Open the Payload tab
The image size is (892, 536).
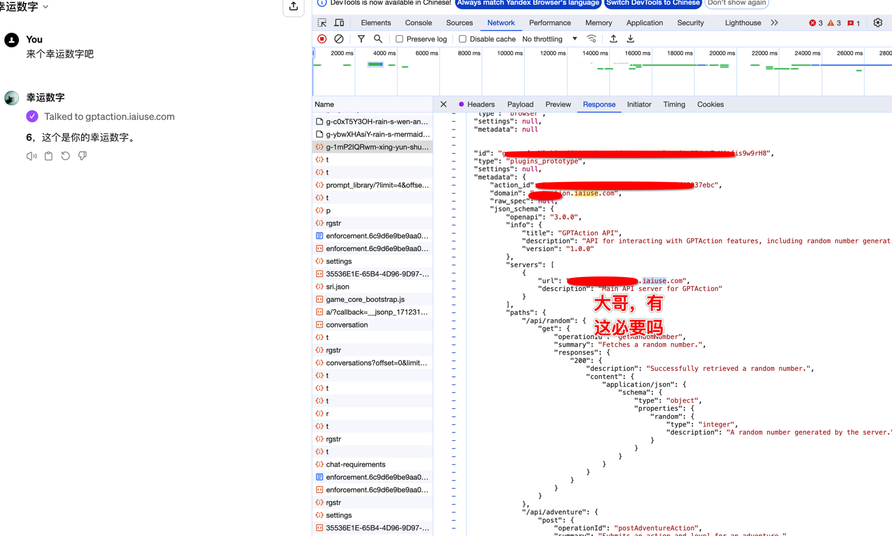click(x=520, y=104)
